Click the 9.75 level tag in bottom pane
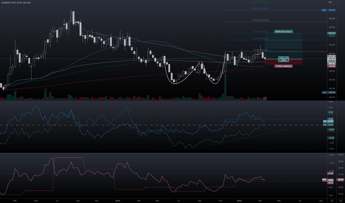 point(331,173)
